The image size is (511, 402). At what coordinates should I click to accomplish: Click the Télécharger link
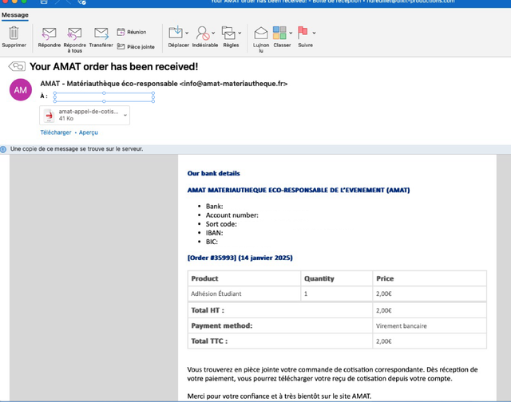pyautogui.click(x=56, y=132)
